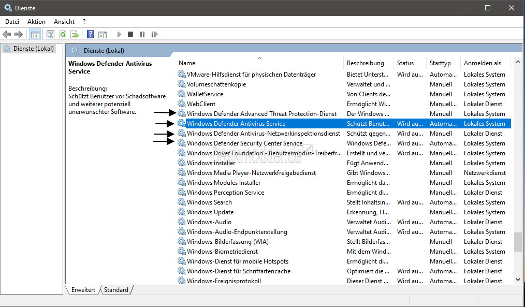Sort by the Starttyp column header

tap(444, 63)
